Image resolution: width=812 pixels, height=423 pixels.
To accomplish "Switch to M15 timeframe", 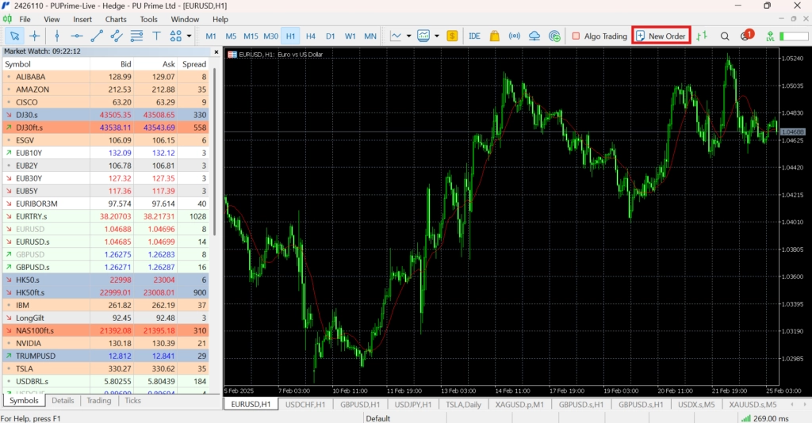I will click(x=251, y=36).
